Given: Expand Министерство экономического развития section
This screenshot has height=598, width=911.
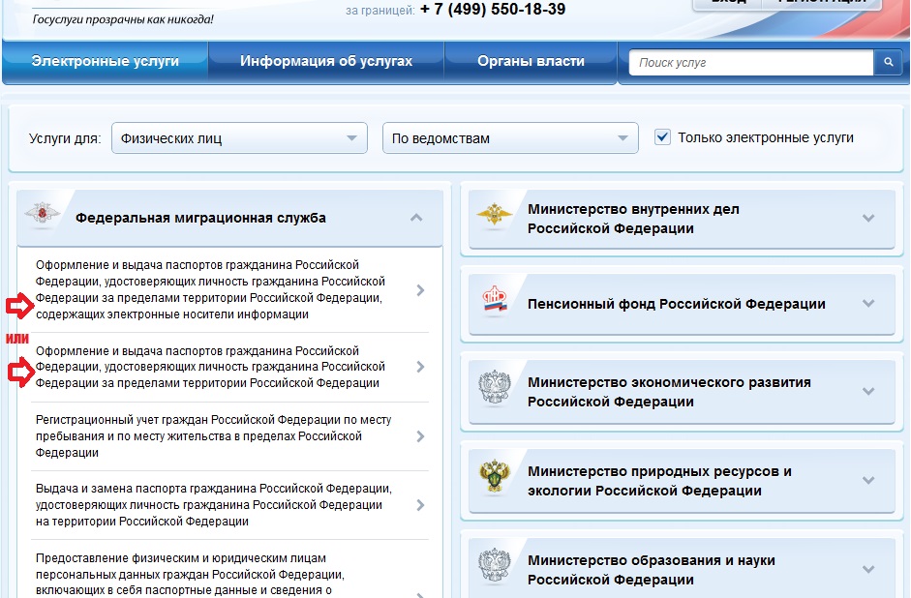Looking at the screenshot, I should (x=868, y=391).
